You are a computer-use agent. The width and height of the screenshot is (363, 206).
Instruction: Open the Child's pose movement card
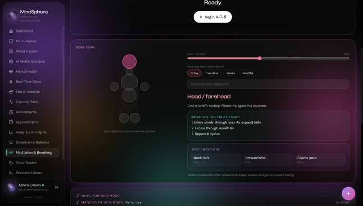click(x=320, y=160)
